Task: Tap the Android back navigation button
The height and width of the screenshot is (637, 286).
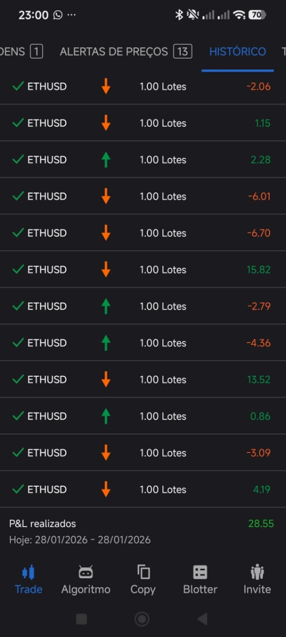Action: [202, 618]
